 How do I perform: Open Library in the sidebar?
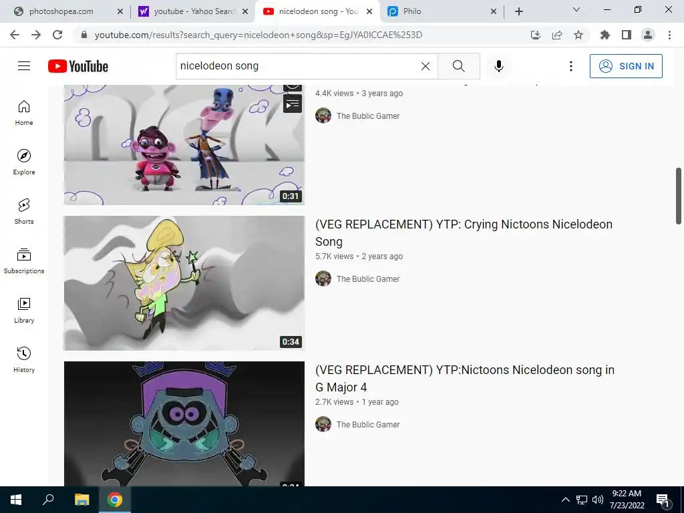point(24,310)
